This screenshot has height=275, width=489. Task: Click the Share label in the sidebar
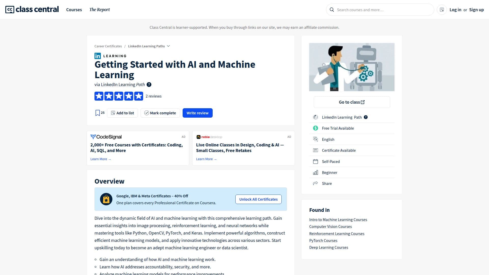point(327,183)
